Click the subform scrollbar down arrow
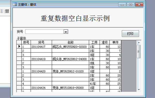This screenshot has width=155, height=98. pyautogui.click(x=139, y=90)
